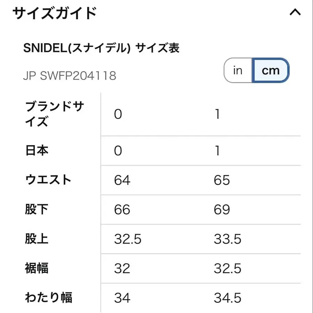Click waist value 65 in the table
Image resolution: width=313 pixels, height=313 pixels.
pos(222,180)
